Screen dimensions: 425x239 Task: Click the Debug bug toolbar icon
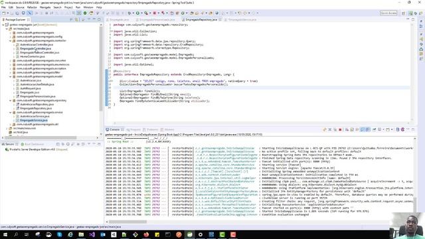[x=129, y=13]
